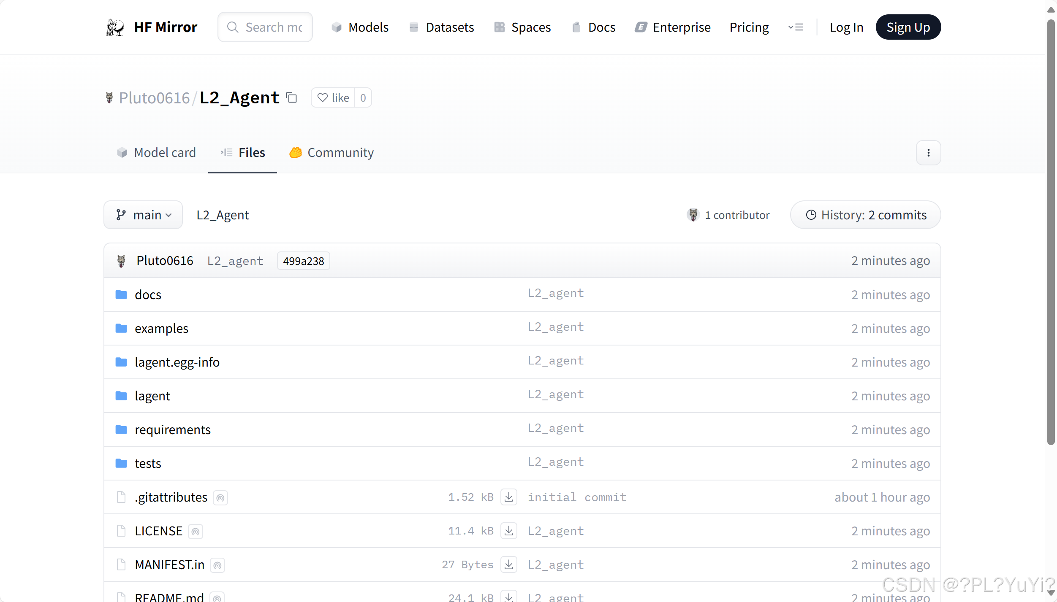Open Datasets via its database icon
The height and width of the screenshot is (602, 1057).
pos(414,27)
